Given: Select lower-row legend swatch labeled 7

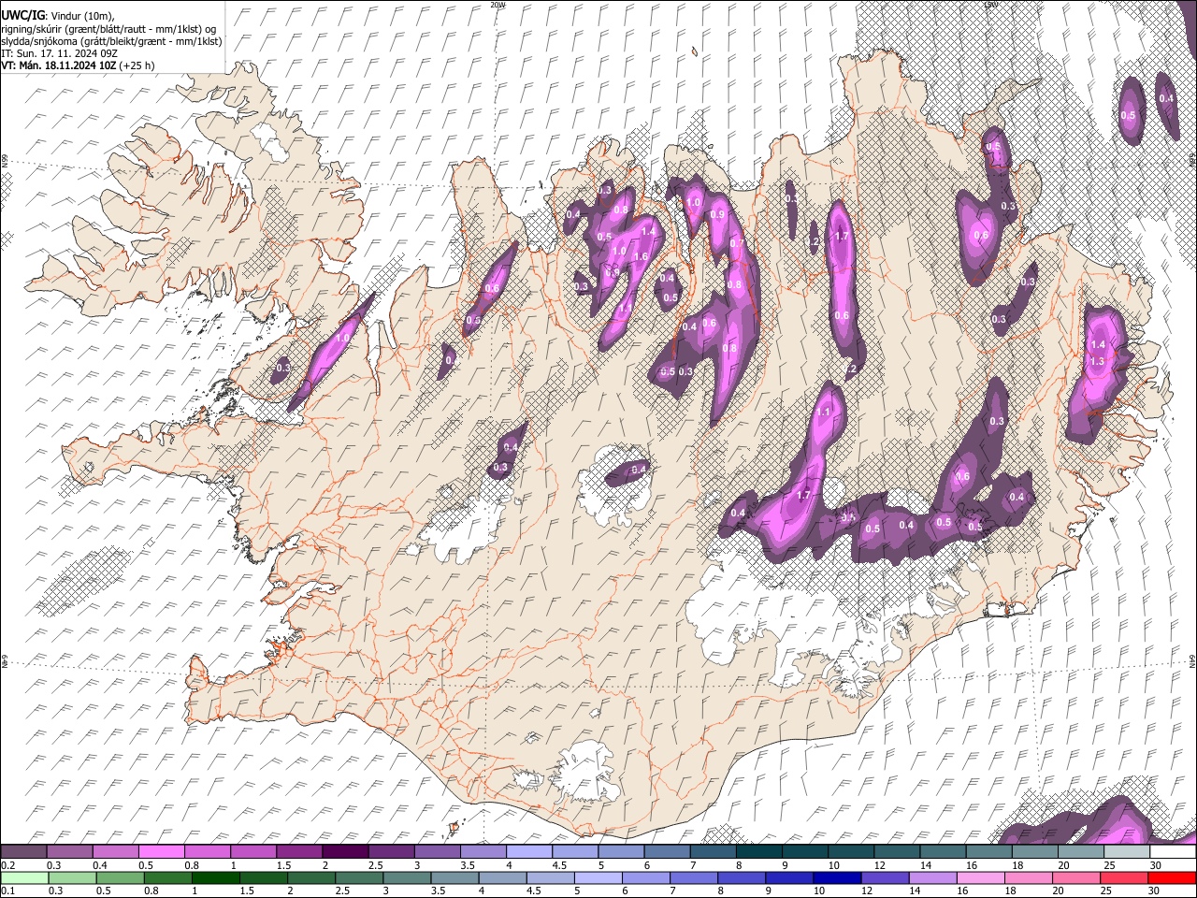Looking at the screenshot, I should point(694,877).
